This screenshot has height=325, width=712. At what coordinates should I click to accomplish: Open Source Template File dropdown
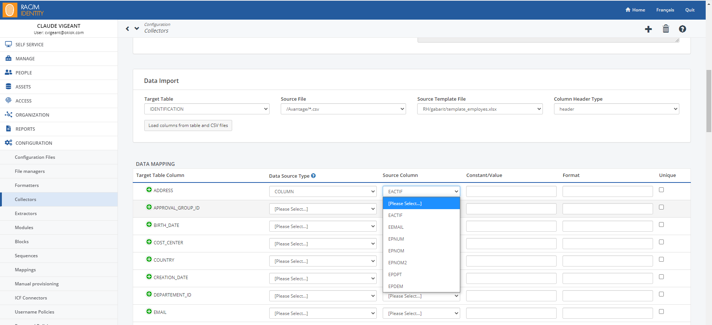click(480, 109)
